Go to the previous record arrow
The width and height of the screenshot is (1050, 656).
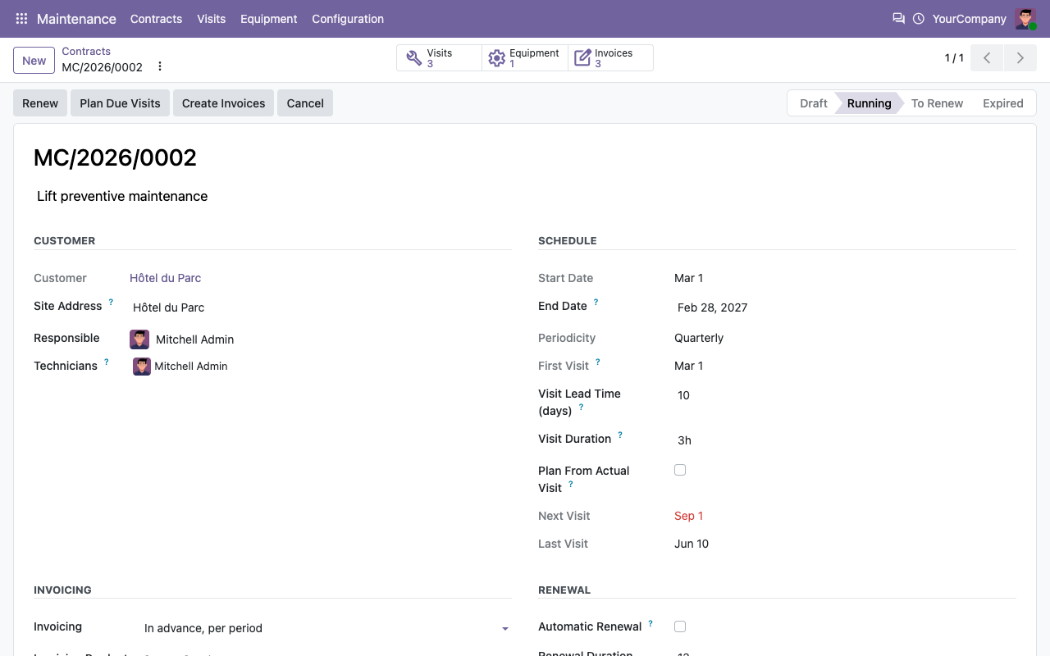987,58
